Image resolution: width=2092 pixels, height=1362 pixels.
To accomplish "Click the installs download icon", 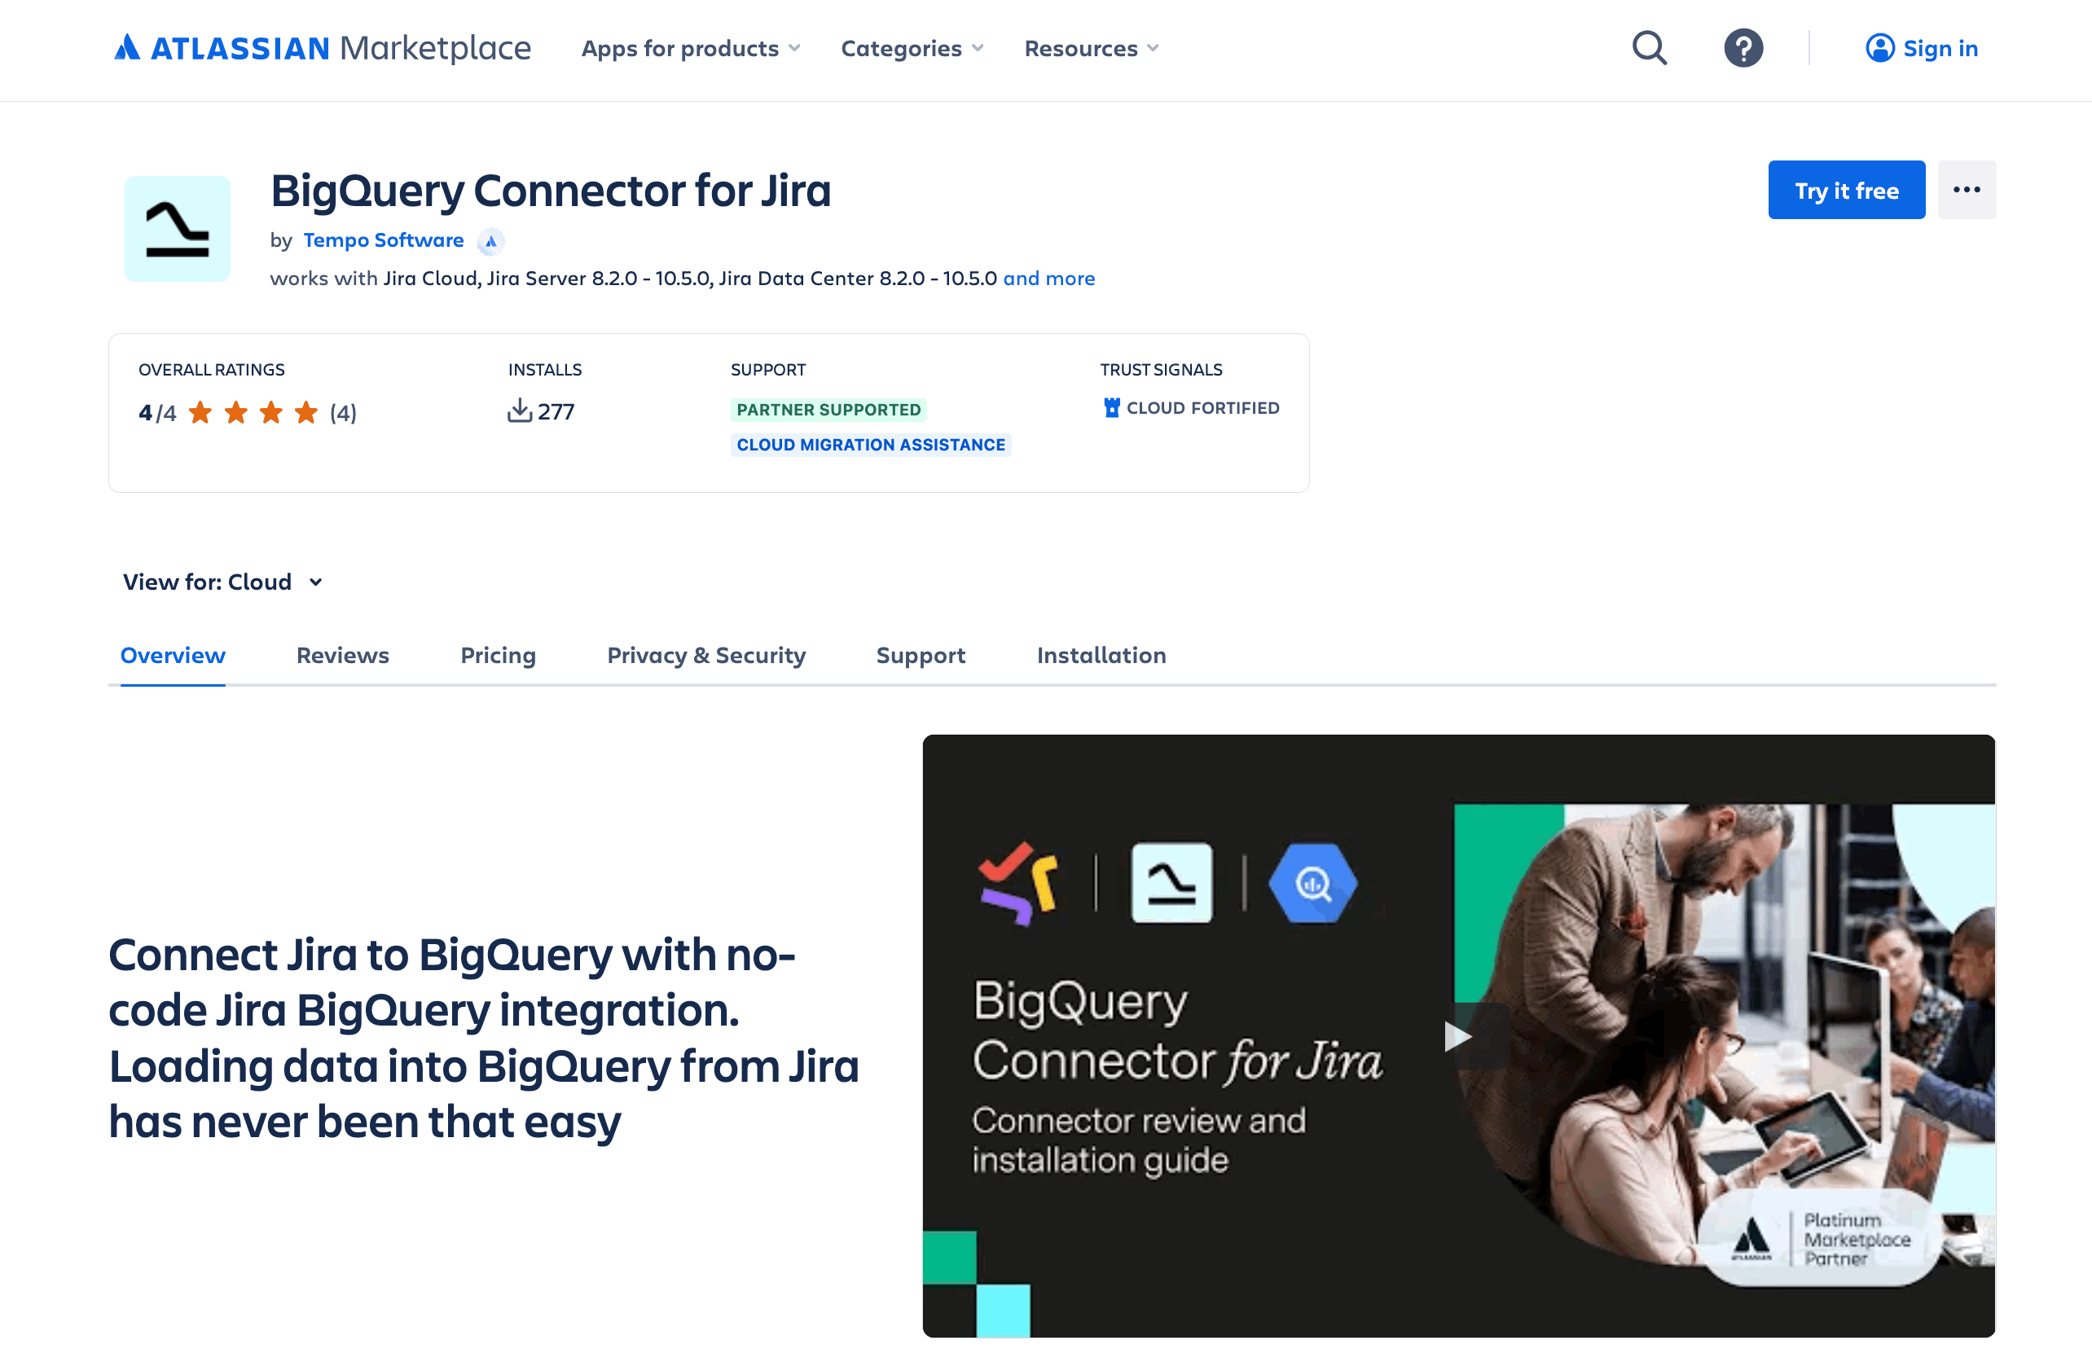I will [x=521, y=410].
